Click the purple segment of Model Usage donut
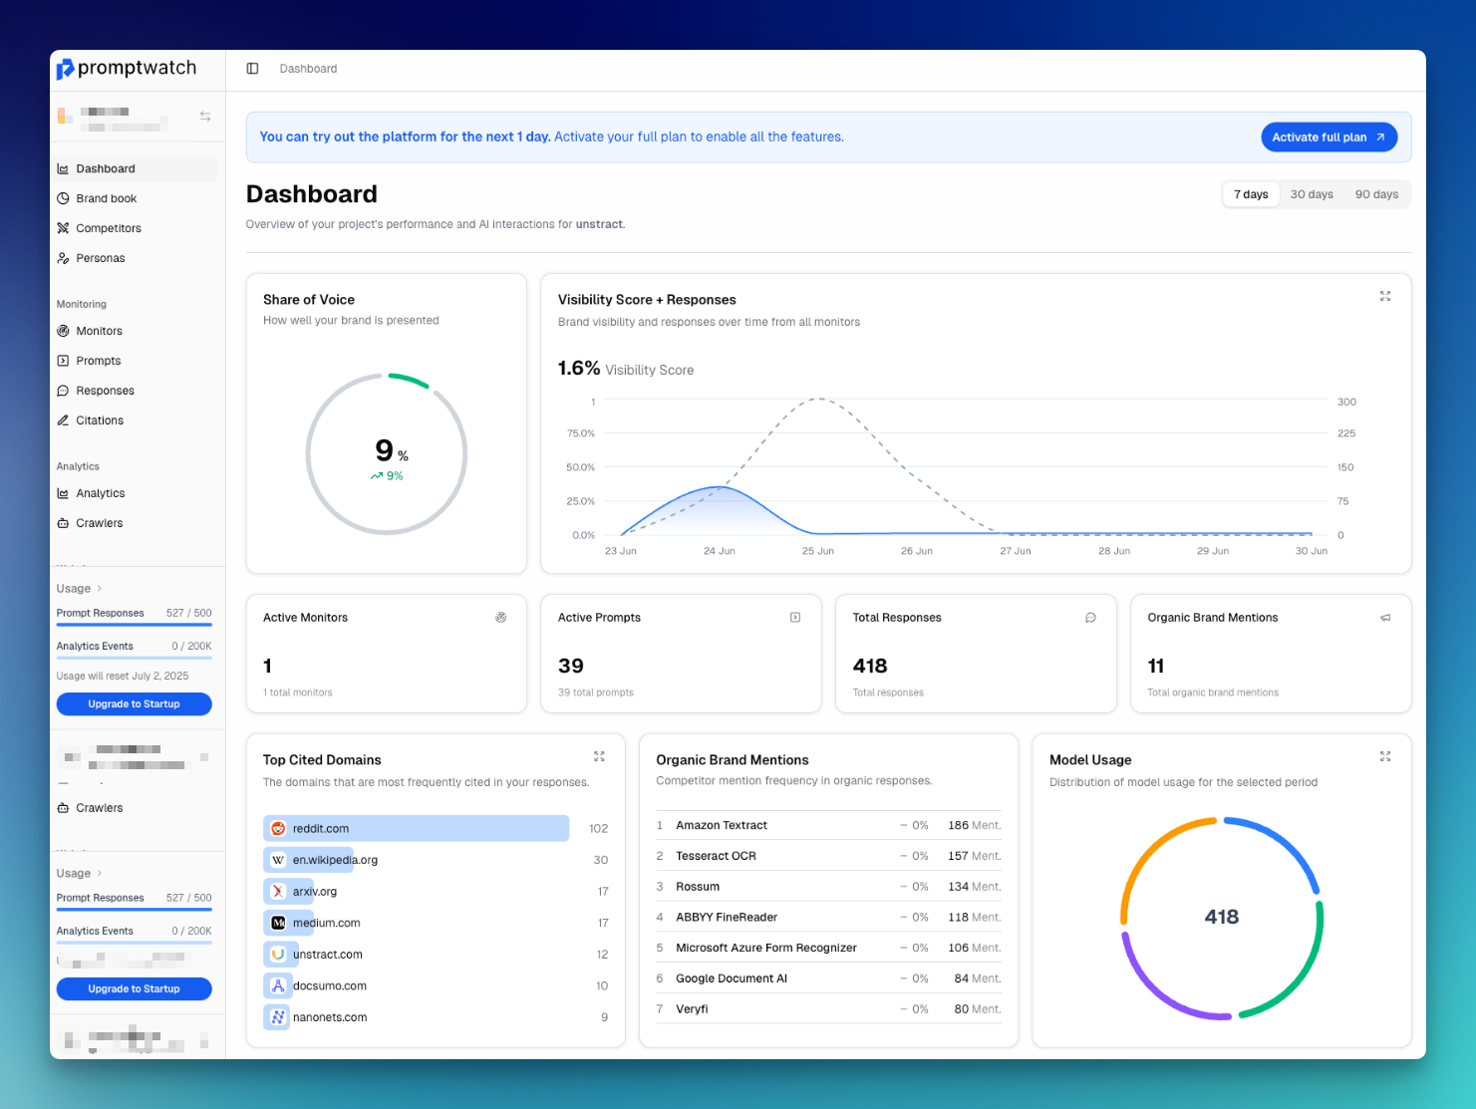Image resolution: width=1476 pixels, height=1109 pixels. (x=1166, y=986)
